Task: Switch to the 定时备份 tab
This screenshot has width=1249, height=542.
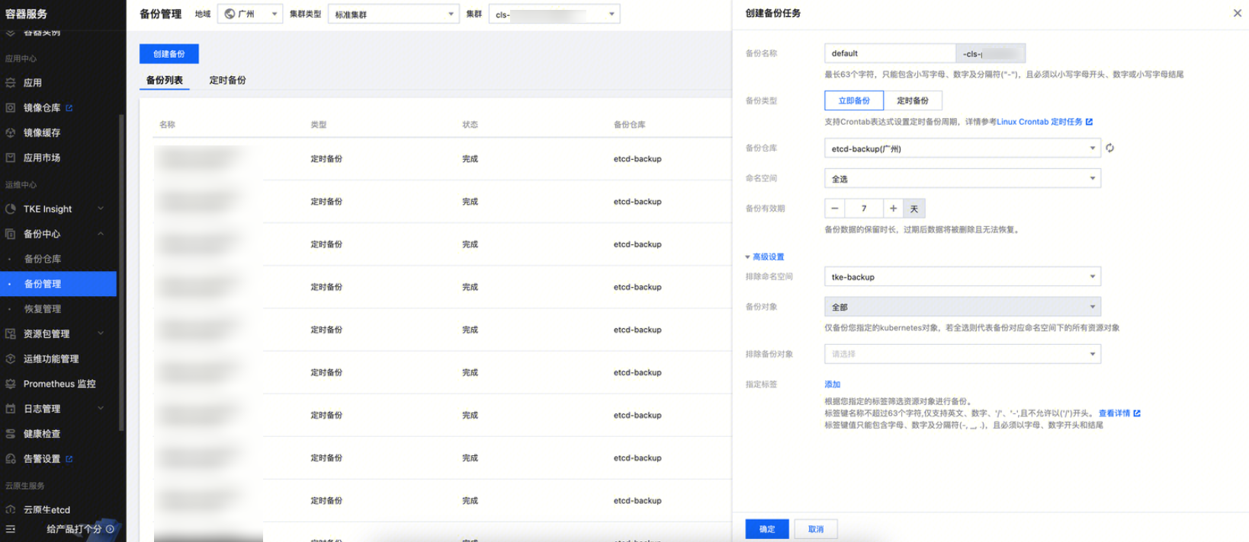Action: coord(227,81)
